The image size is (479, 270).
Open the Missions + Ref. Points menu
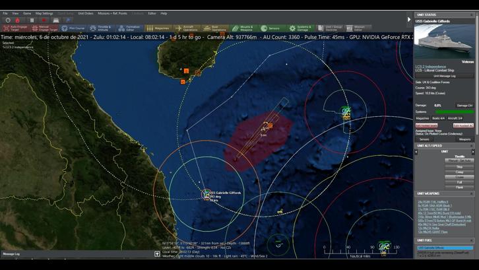point(112,13)
